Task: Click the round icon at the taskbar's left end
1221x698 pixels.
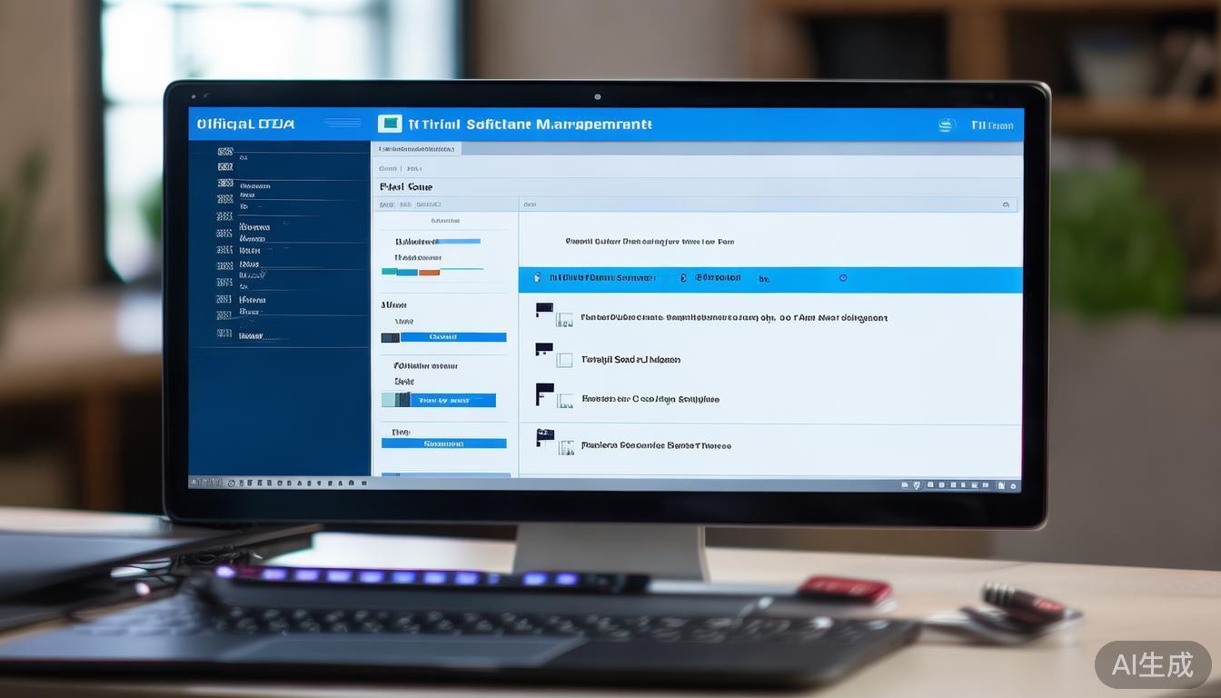Action: (x=231, y=484)
